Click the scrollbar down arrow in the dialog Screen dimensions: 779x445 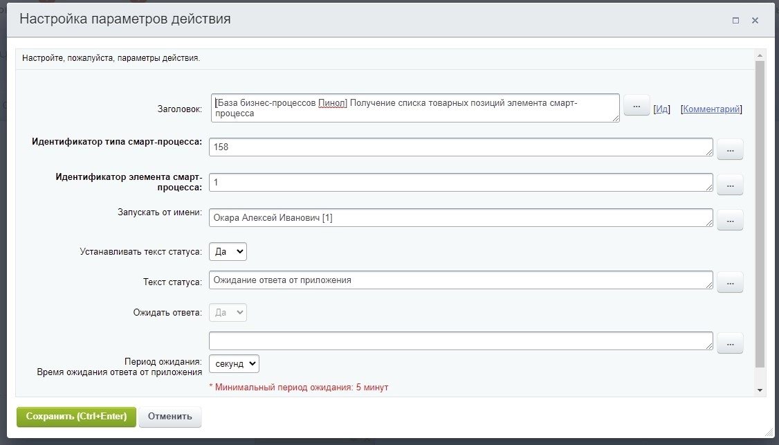click(x=760, y=390)
